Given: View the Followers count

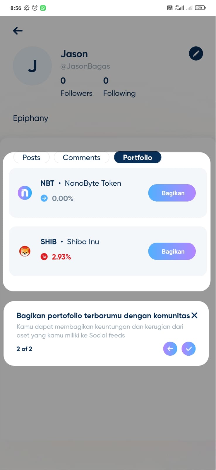Looking at the screenshot, I should tap(76, 87).
